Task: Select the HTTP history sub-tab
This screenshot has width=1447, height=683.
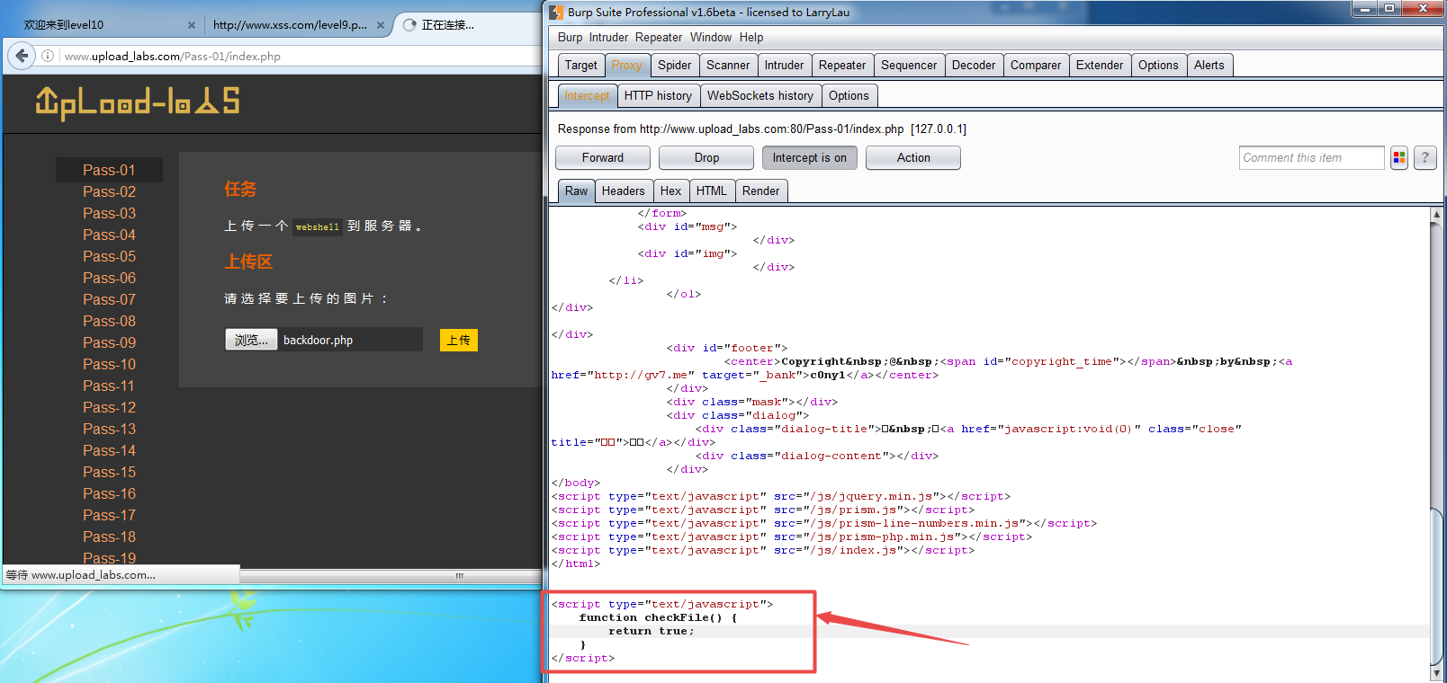Action: click(658, 96)
